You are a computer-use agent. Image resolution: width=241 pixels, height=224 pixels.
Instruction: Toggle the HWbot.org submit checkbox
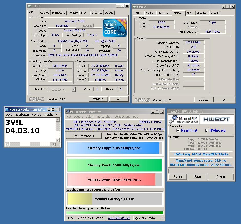tap(207, 130)
